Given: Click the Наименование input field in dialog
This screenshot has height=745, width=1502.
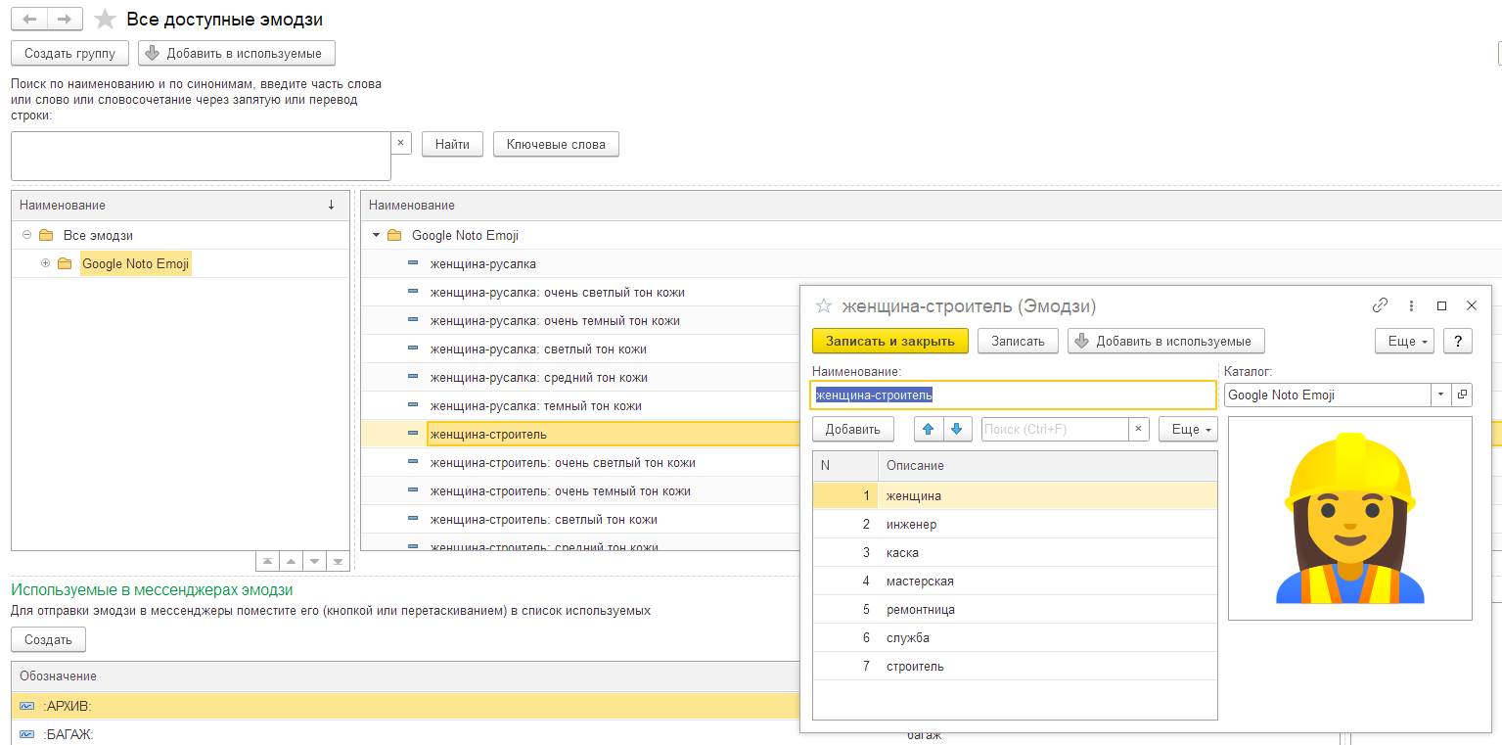Looking at the screenshot, I should (x=1014, y=395).
